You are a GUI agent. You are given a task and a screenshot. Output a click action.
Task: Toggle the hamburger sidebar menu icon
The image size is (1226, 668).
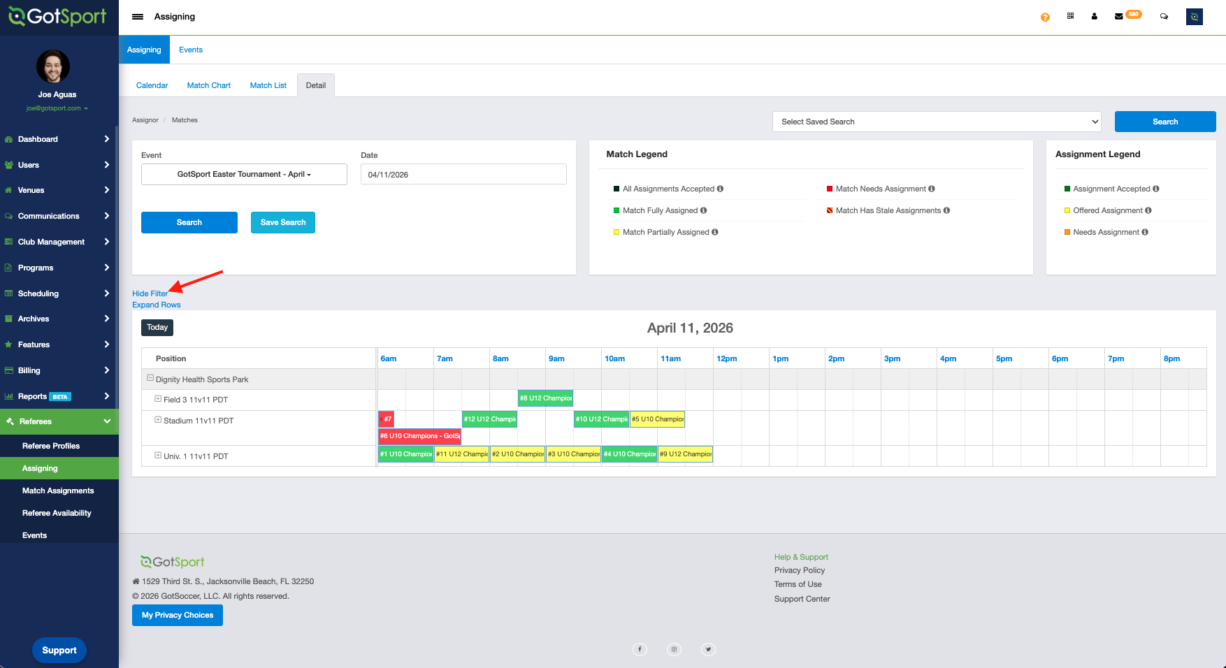tap(138, 17)
